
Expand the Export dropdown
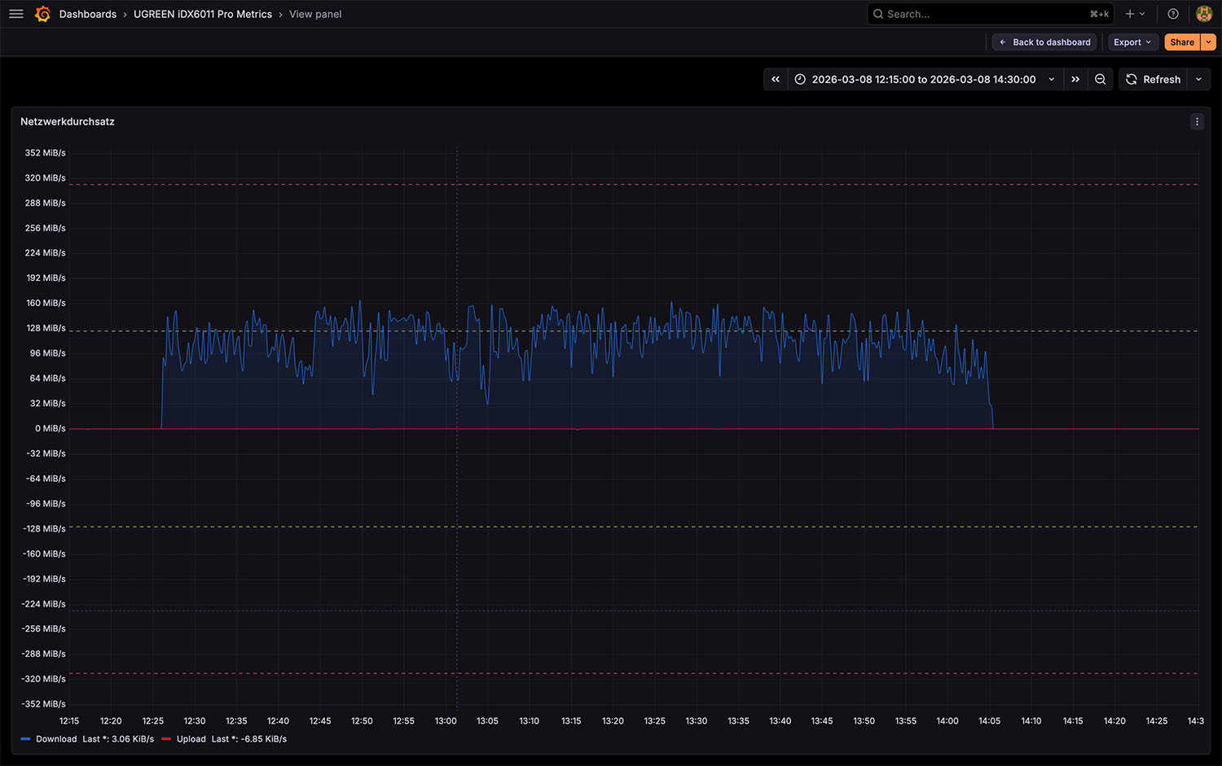click(1132, 42)
